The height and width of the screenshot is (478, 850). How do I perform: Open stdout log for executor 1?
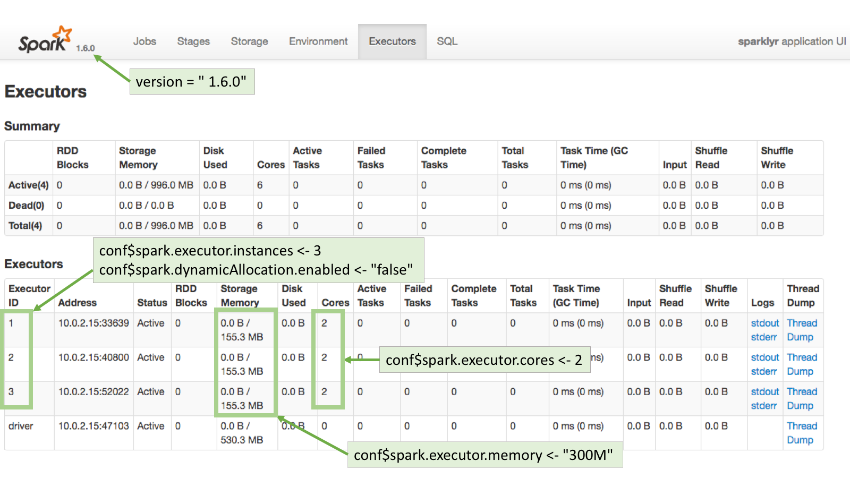coord(764,323)
